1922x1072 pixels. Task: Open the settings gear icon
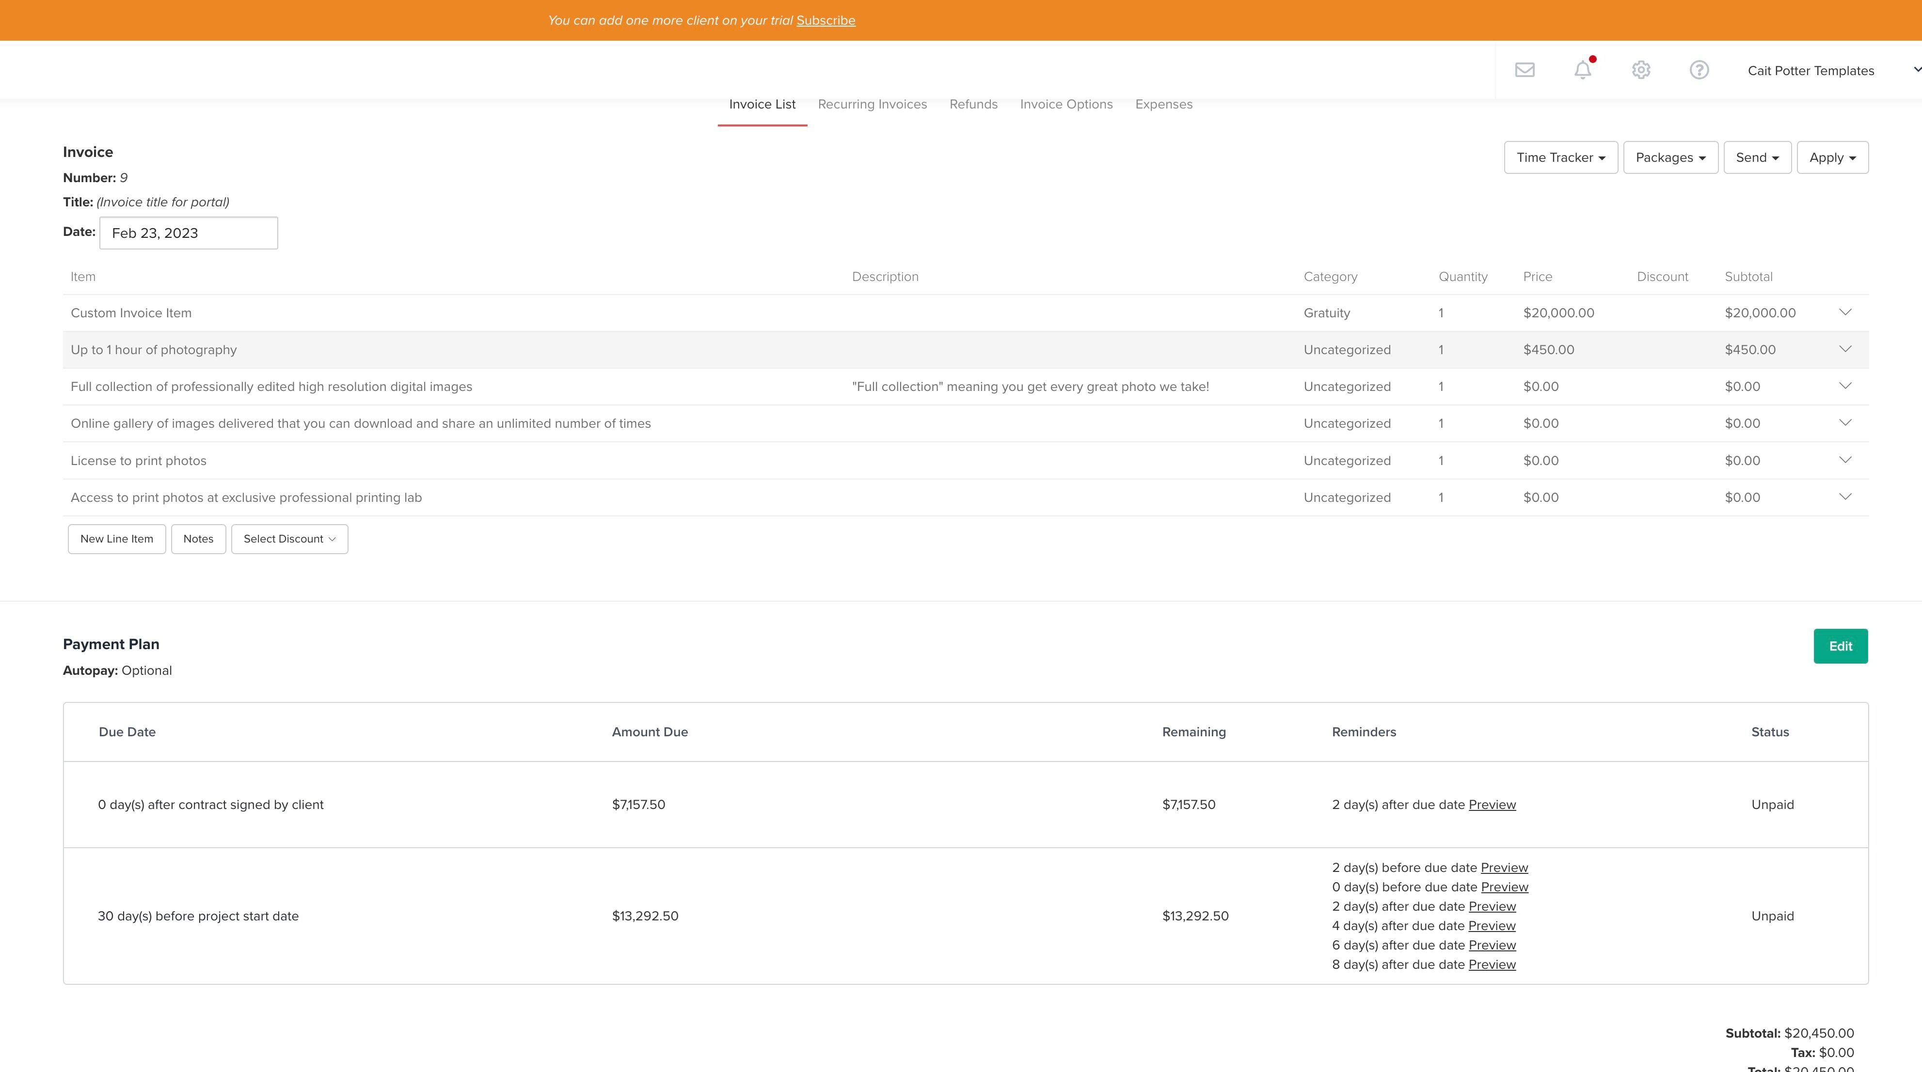(x=1641, y=70)
